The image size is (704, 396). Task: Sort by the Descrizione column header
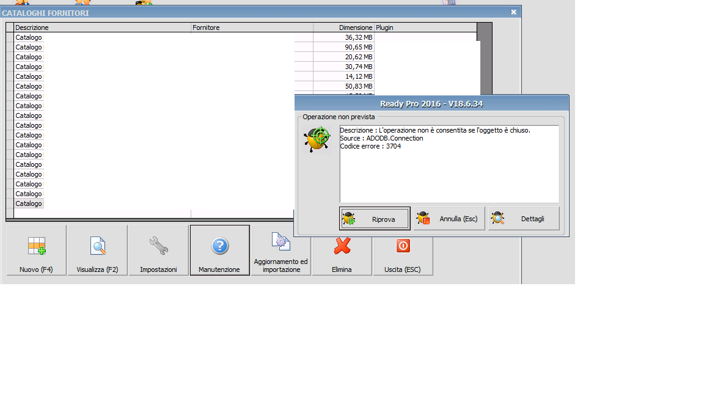coord(103,28)
